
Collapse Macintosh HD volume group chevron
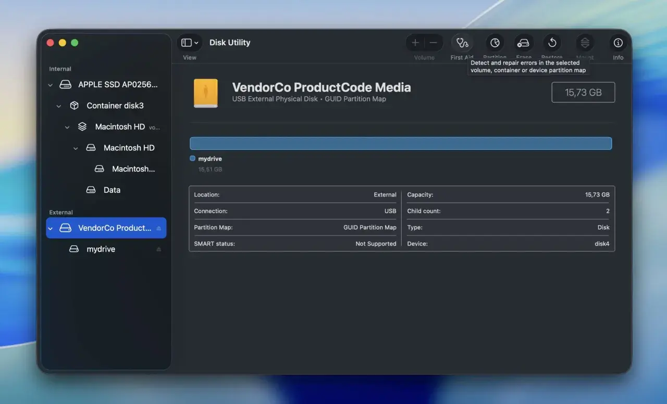pyautogui.click(x=67, y=127)
